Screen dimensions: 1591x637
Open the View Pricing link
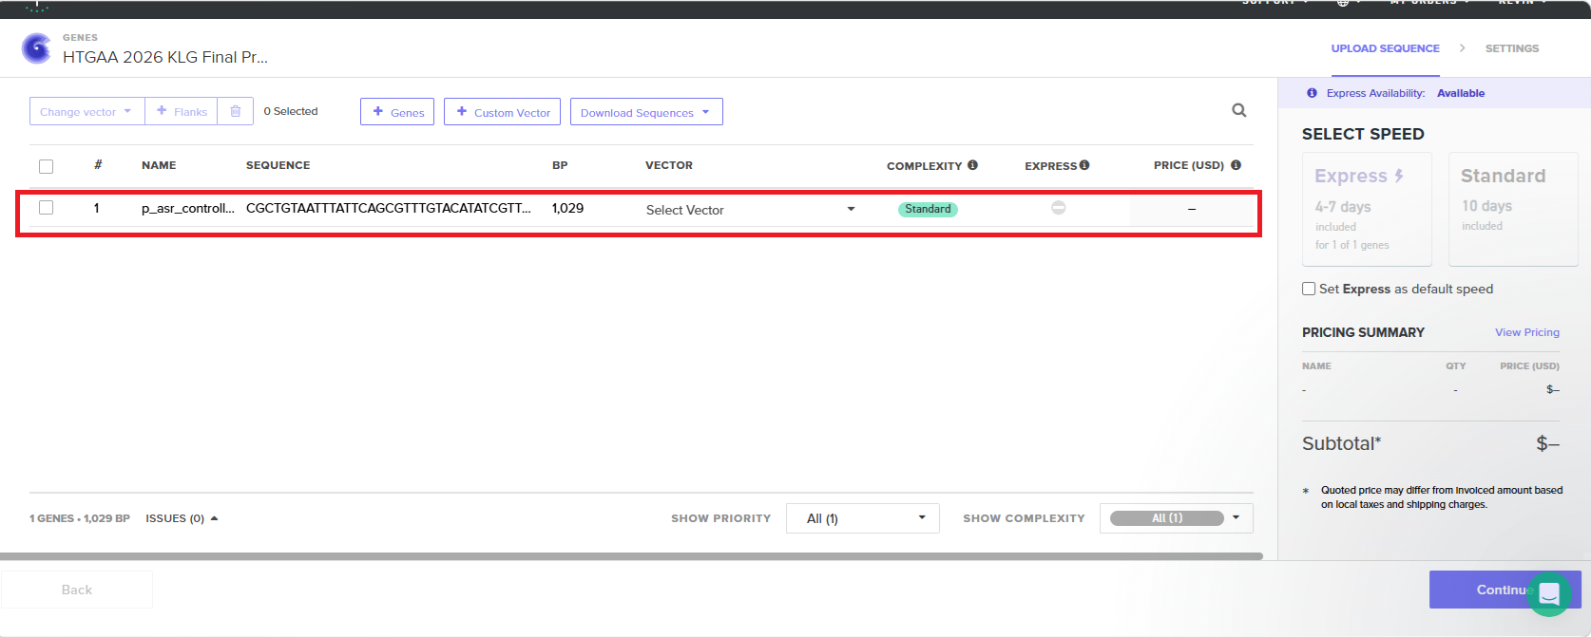1527,332
